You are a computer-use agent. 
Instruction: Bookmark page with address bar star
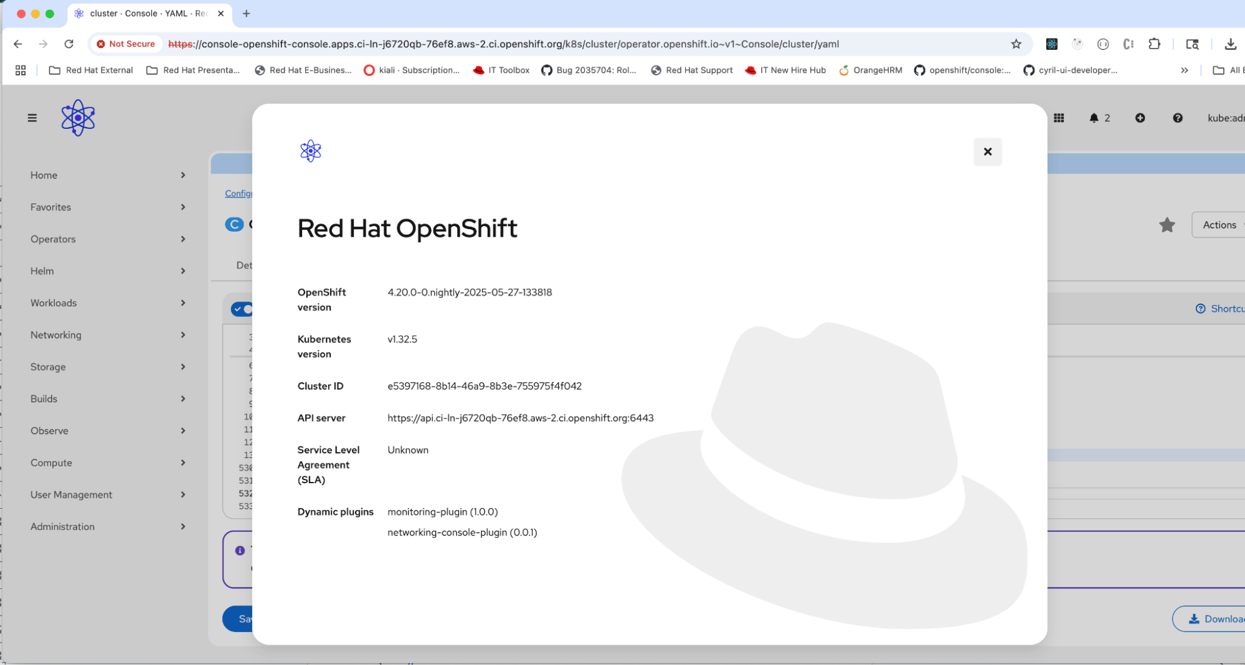click(1016, 44)
